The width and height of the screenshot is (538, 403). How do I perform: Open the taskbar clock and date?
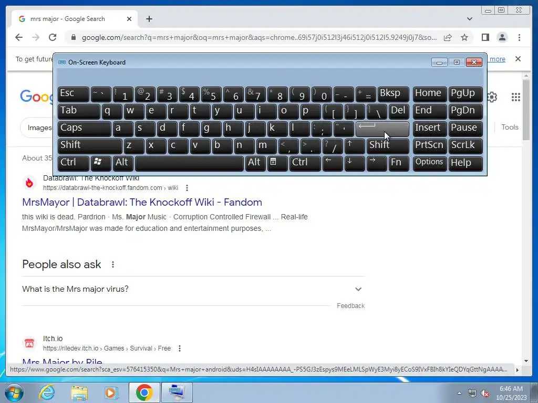[511, 393]
